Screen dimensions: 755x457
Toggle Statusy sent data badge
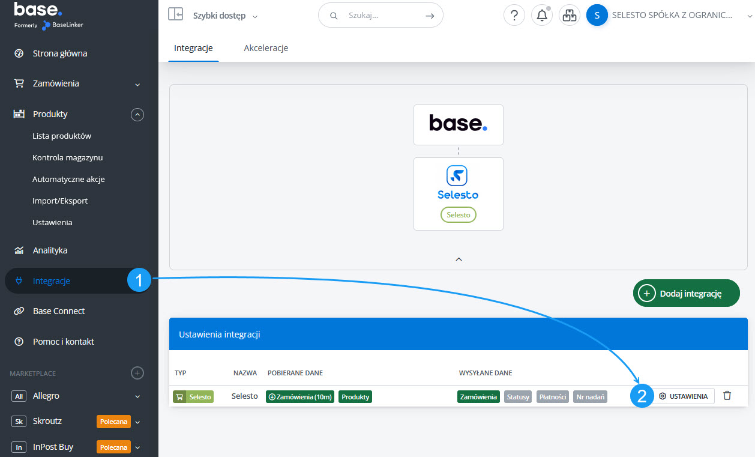(517, 397)
